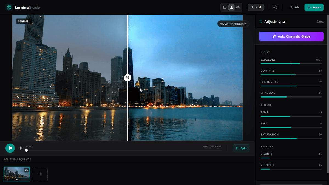This screenshot has width=329, height=185.
Task: Switch to single view mode icon
Action: tap(225, 7)
